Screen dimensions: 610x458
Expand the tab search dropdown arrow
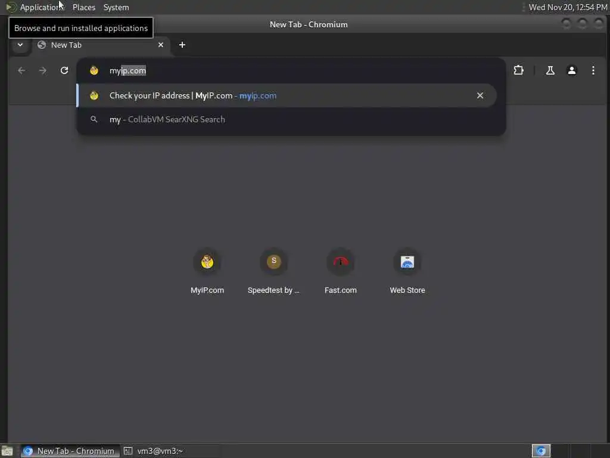[20, 45]
